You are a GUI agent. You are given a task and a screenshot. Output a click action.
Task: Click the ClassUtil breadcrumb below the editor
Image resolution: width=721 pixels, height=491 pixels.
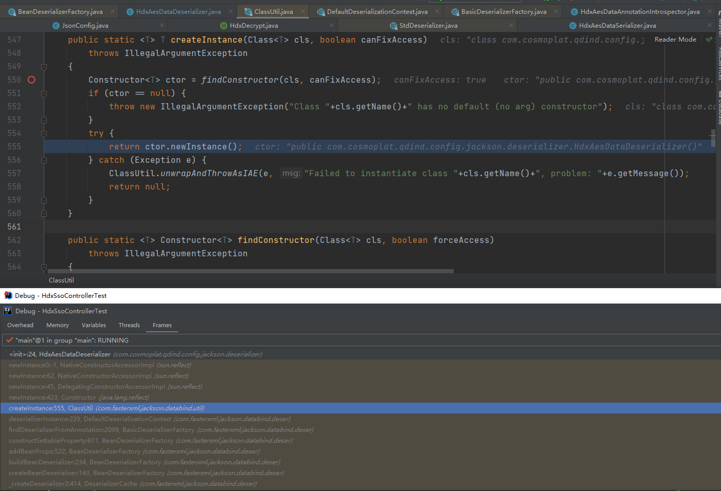(x=61, y=280)
